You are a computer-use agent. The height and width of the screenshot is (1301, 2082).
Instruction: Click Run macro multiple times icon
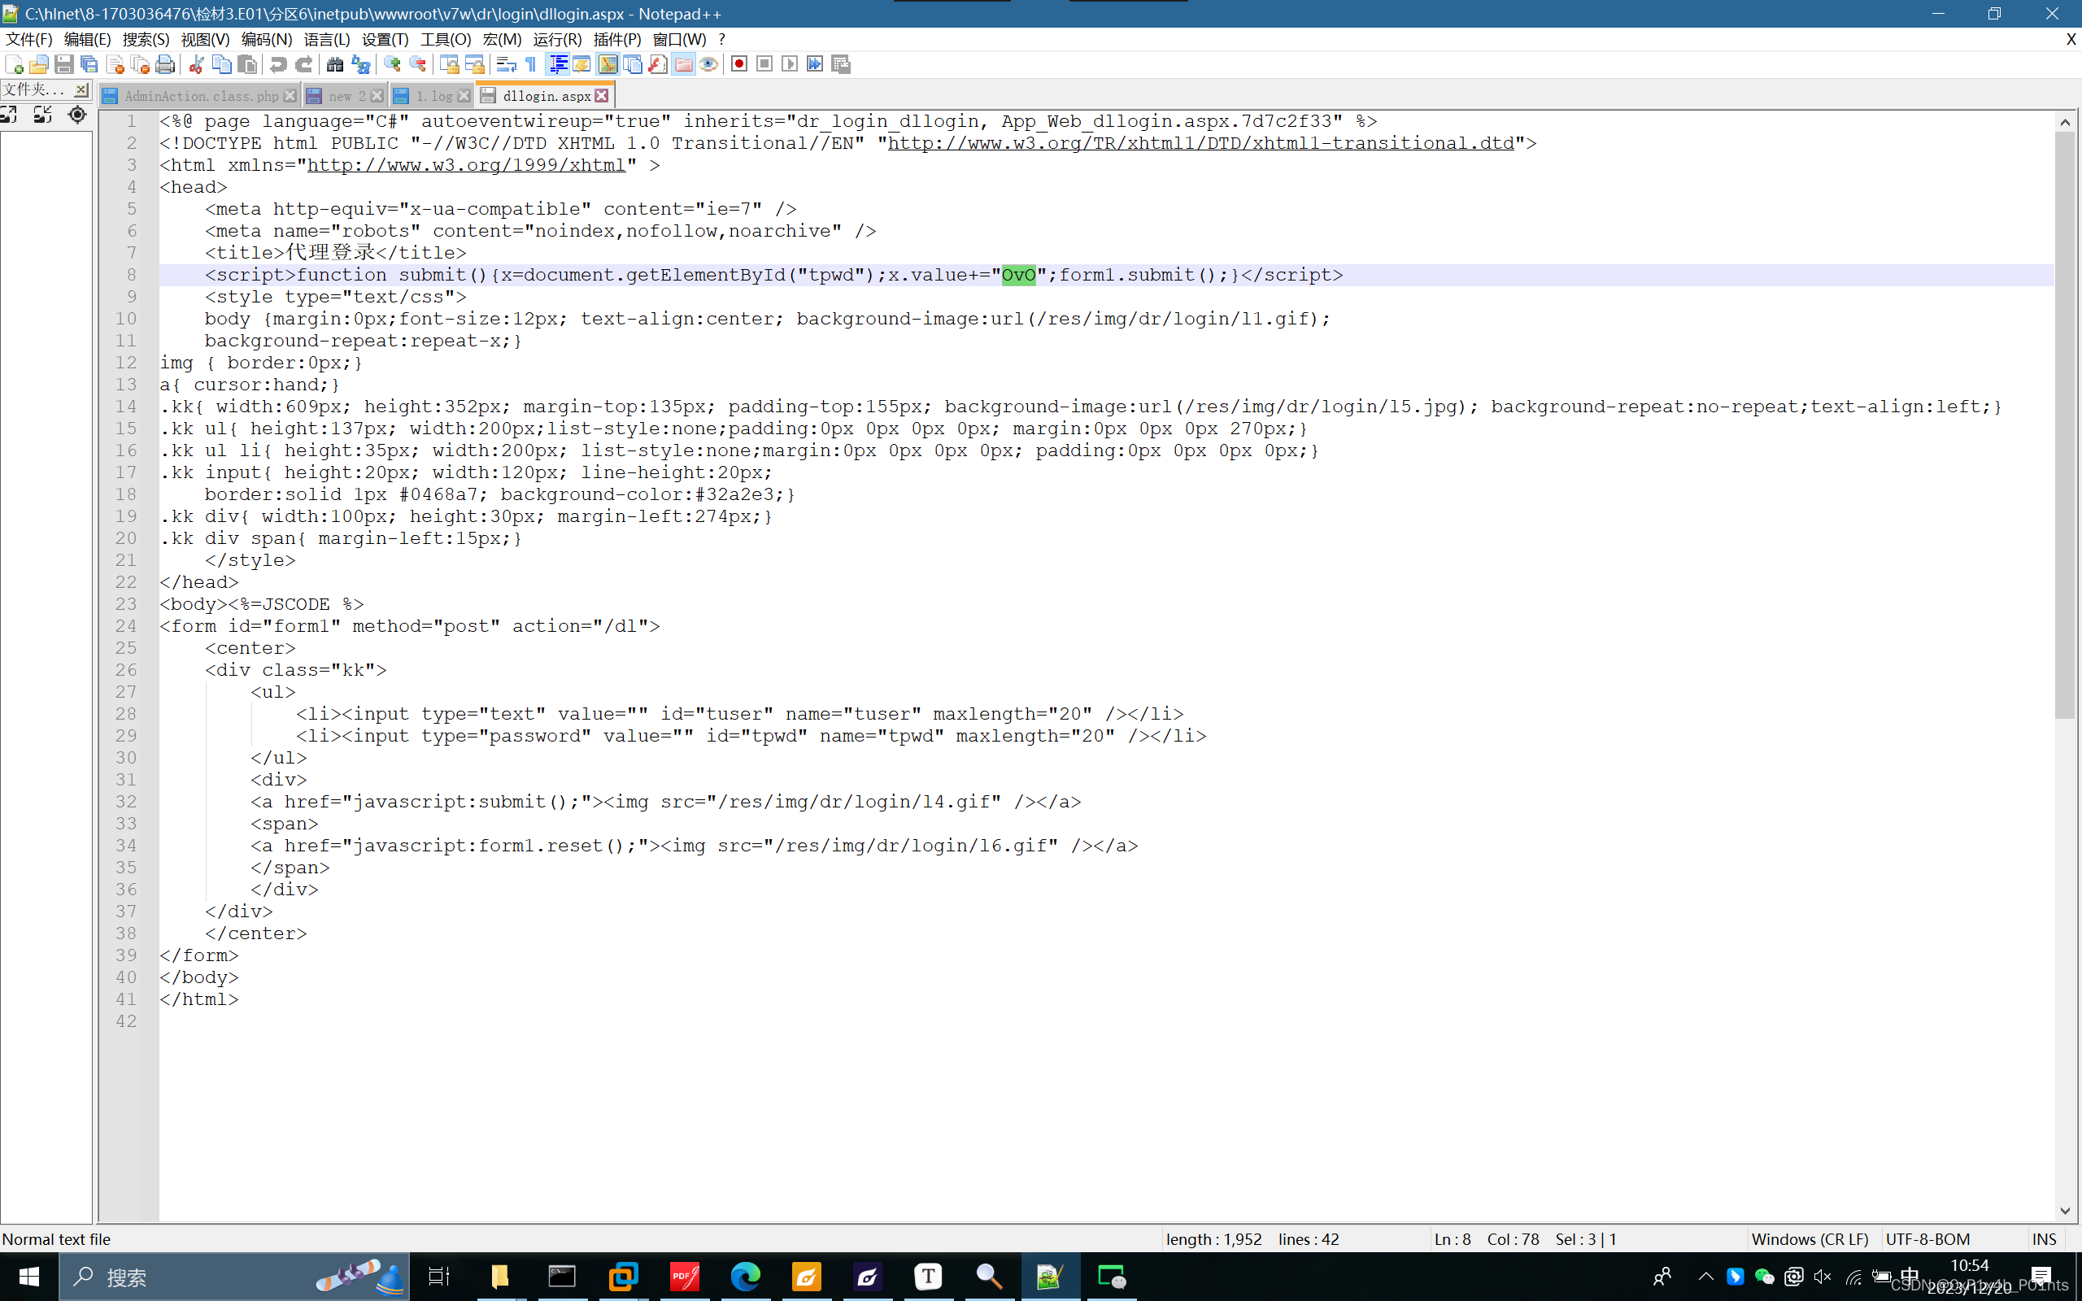point(815,64)
